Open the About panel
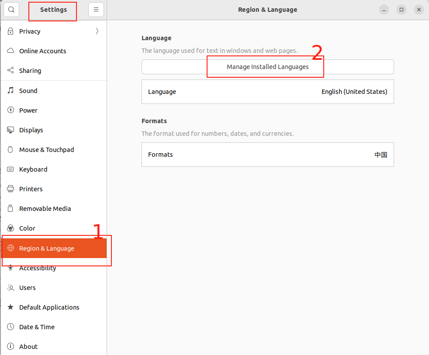The width and height of the screenshot is (429, 355). click(54, 347)
